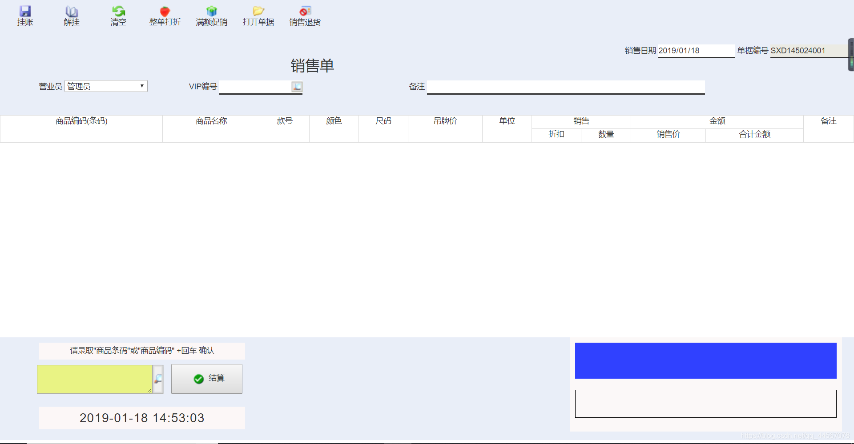Viewport: 854px width, 444px height.
Task: Click the 单据编号 SXD145024001 field
Action: 809,51
